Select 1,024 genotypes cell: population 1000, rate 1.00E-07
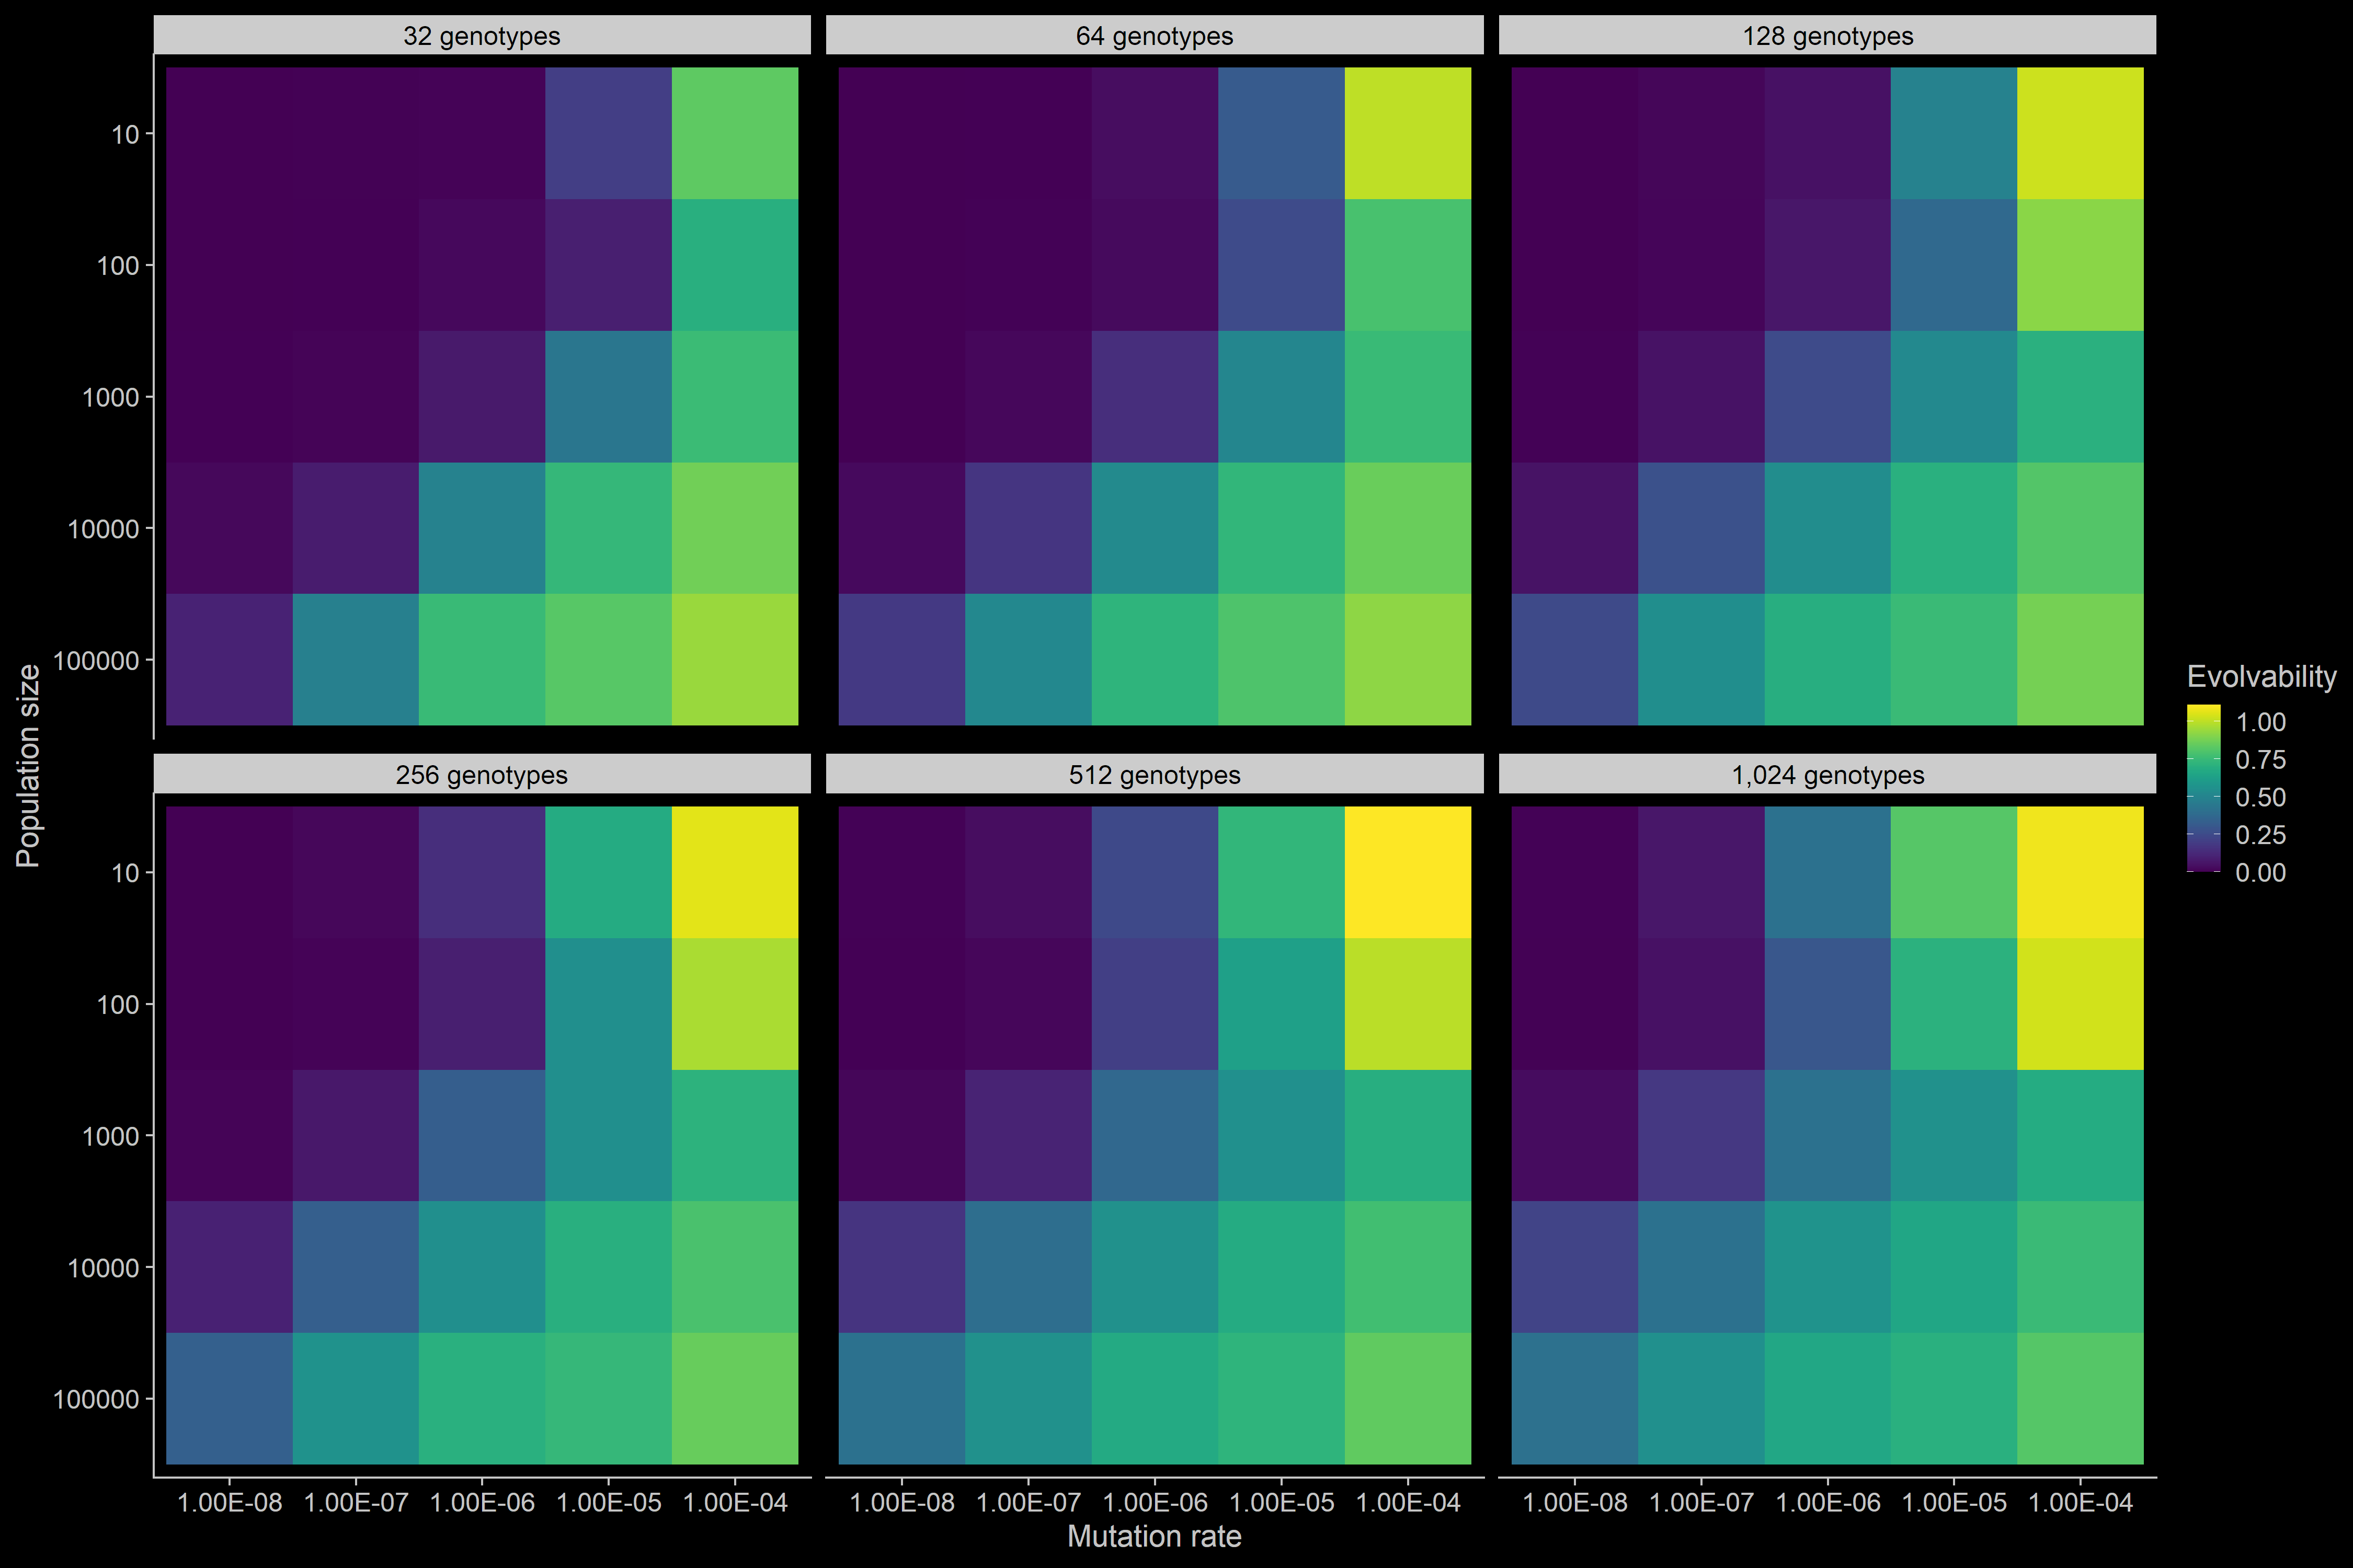The height and width of the screenshot is (1568, 2353). 1701,1136
